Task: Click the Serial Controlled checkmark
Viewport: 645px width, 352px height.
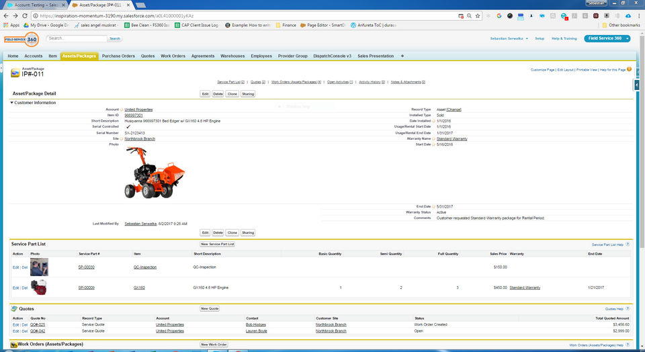Action: tap(128, 127)
